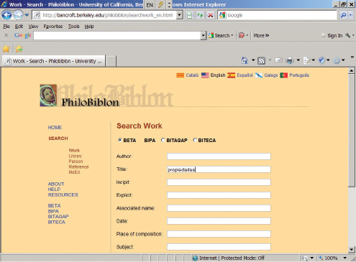Viewport: 356px width, 262px height.
Task: Click the Incipit input field
Action: pyautogui.click(x=219, y=182)
